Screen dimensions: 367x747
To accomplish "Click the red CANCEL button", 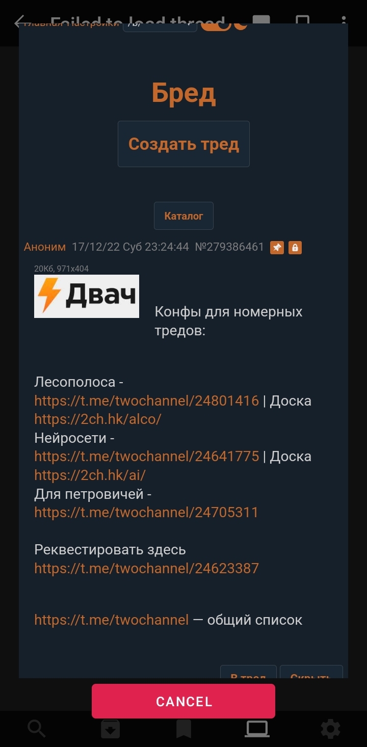I will tap(183, 701).
